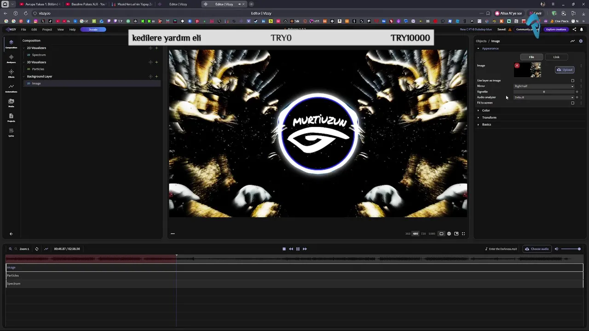The width and height of the screenshot is (589, 331).
Task: Collapse the left panel with back arrow
Action: pos(11,234)
